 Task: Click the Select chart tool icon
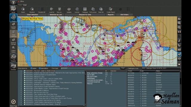[23, 9]
